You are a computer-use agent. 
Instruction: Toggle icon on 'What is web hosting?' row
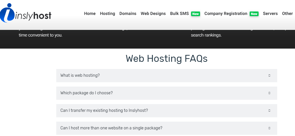tap(269, 75)
